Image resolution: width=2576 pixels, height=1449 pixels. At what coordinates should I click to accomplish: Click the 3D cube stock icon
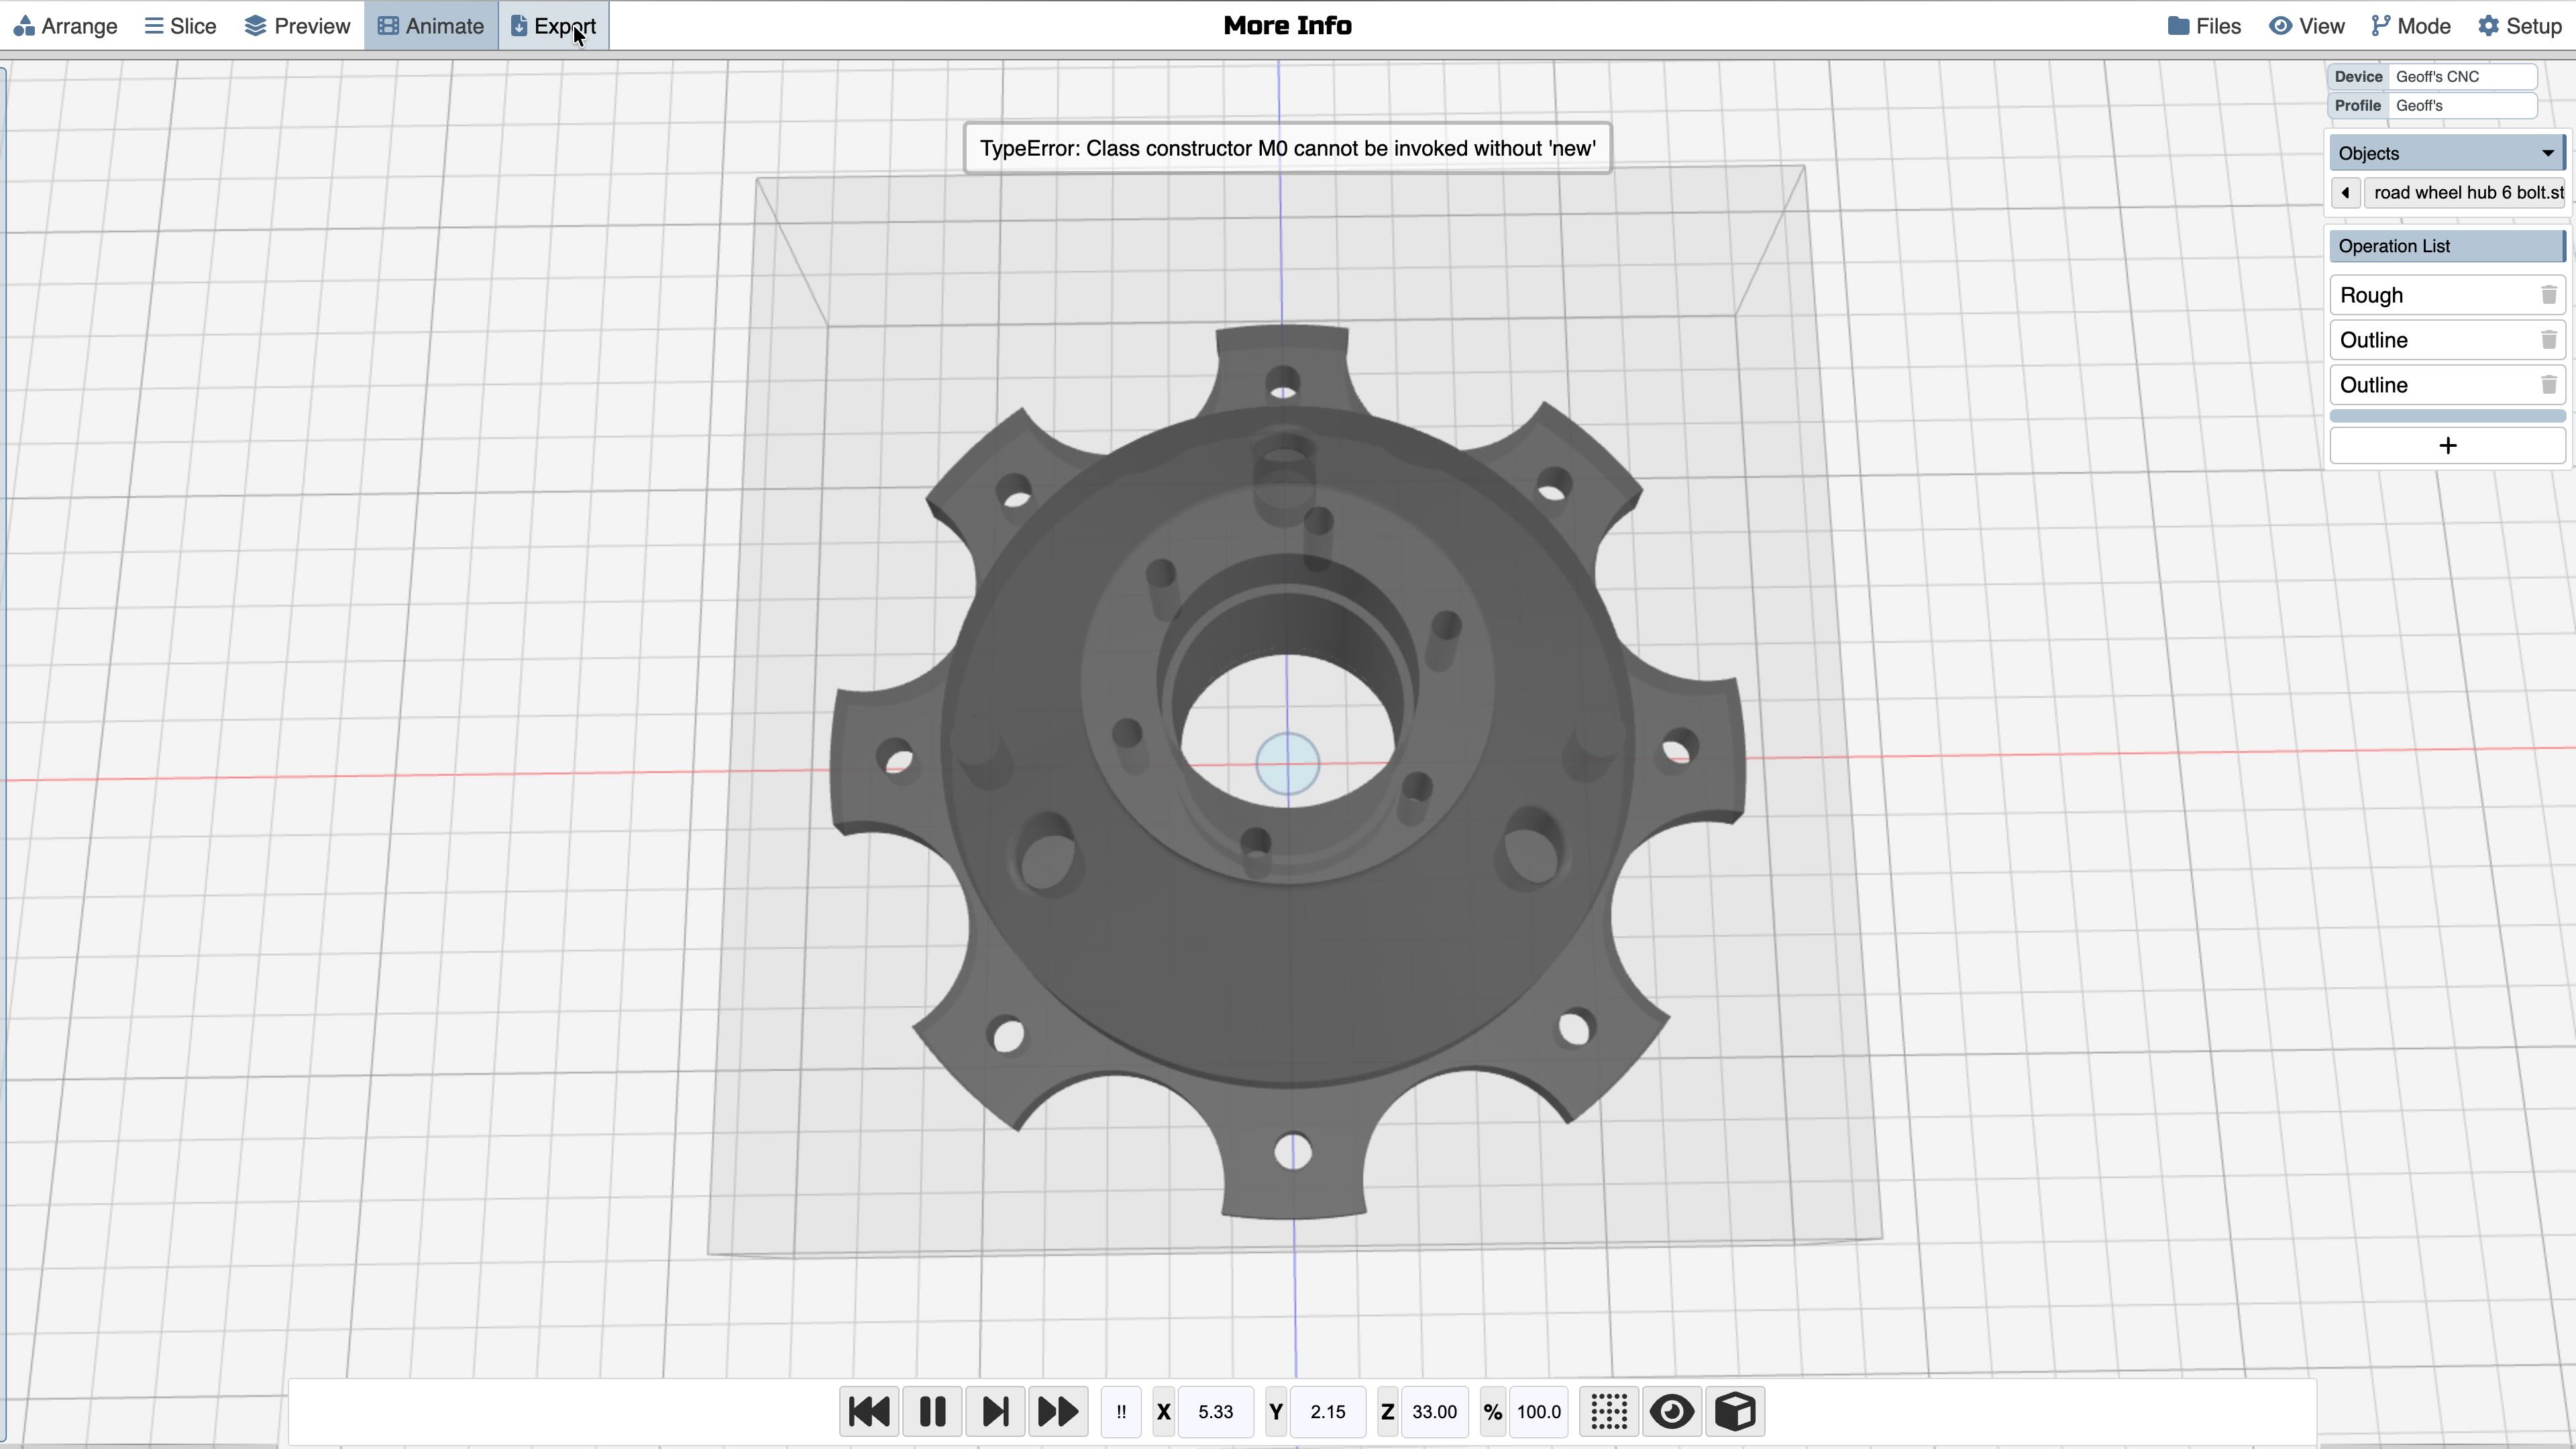[x=1735, y=1411]
